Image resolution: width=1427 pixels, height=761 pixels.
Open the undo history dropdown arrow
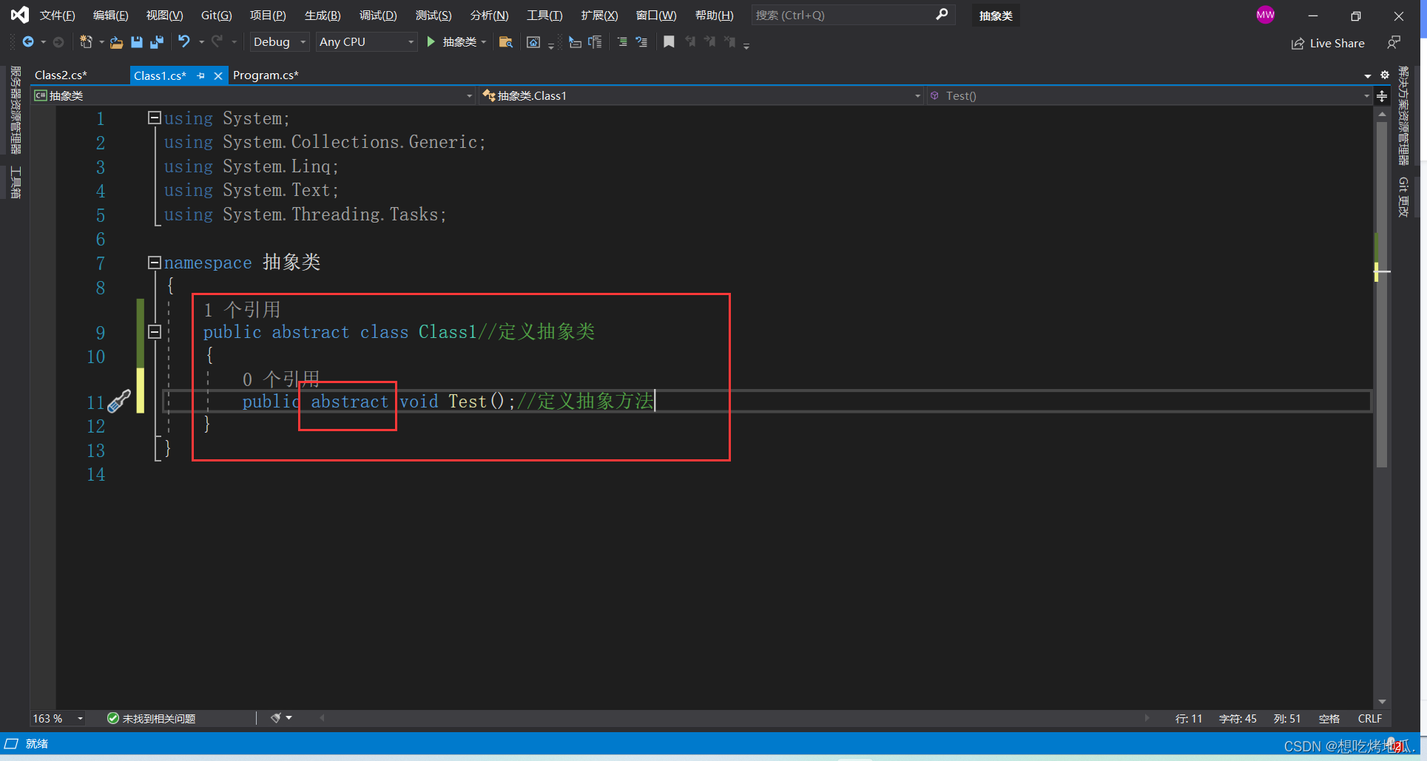[x=201, y=42]
